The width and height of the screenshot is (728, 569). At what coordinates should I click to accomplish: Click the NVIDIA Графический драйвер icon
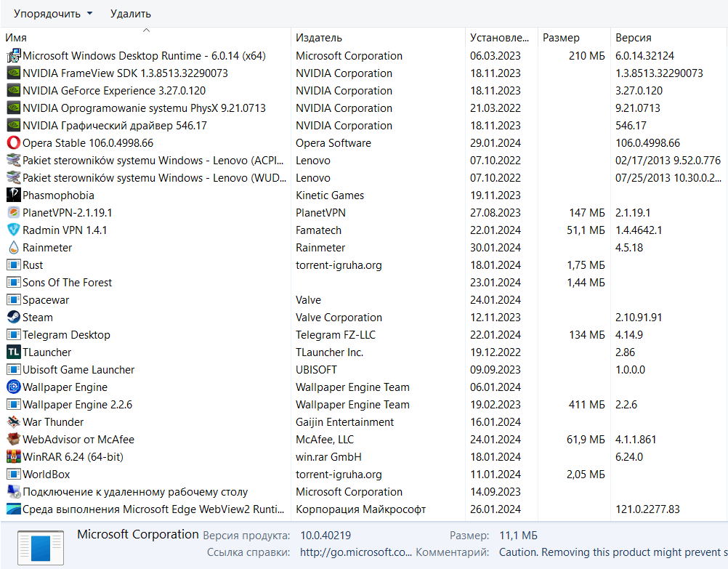click(x=14, y=126)
